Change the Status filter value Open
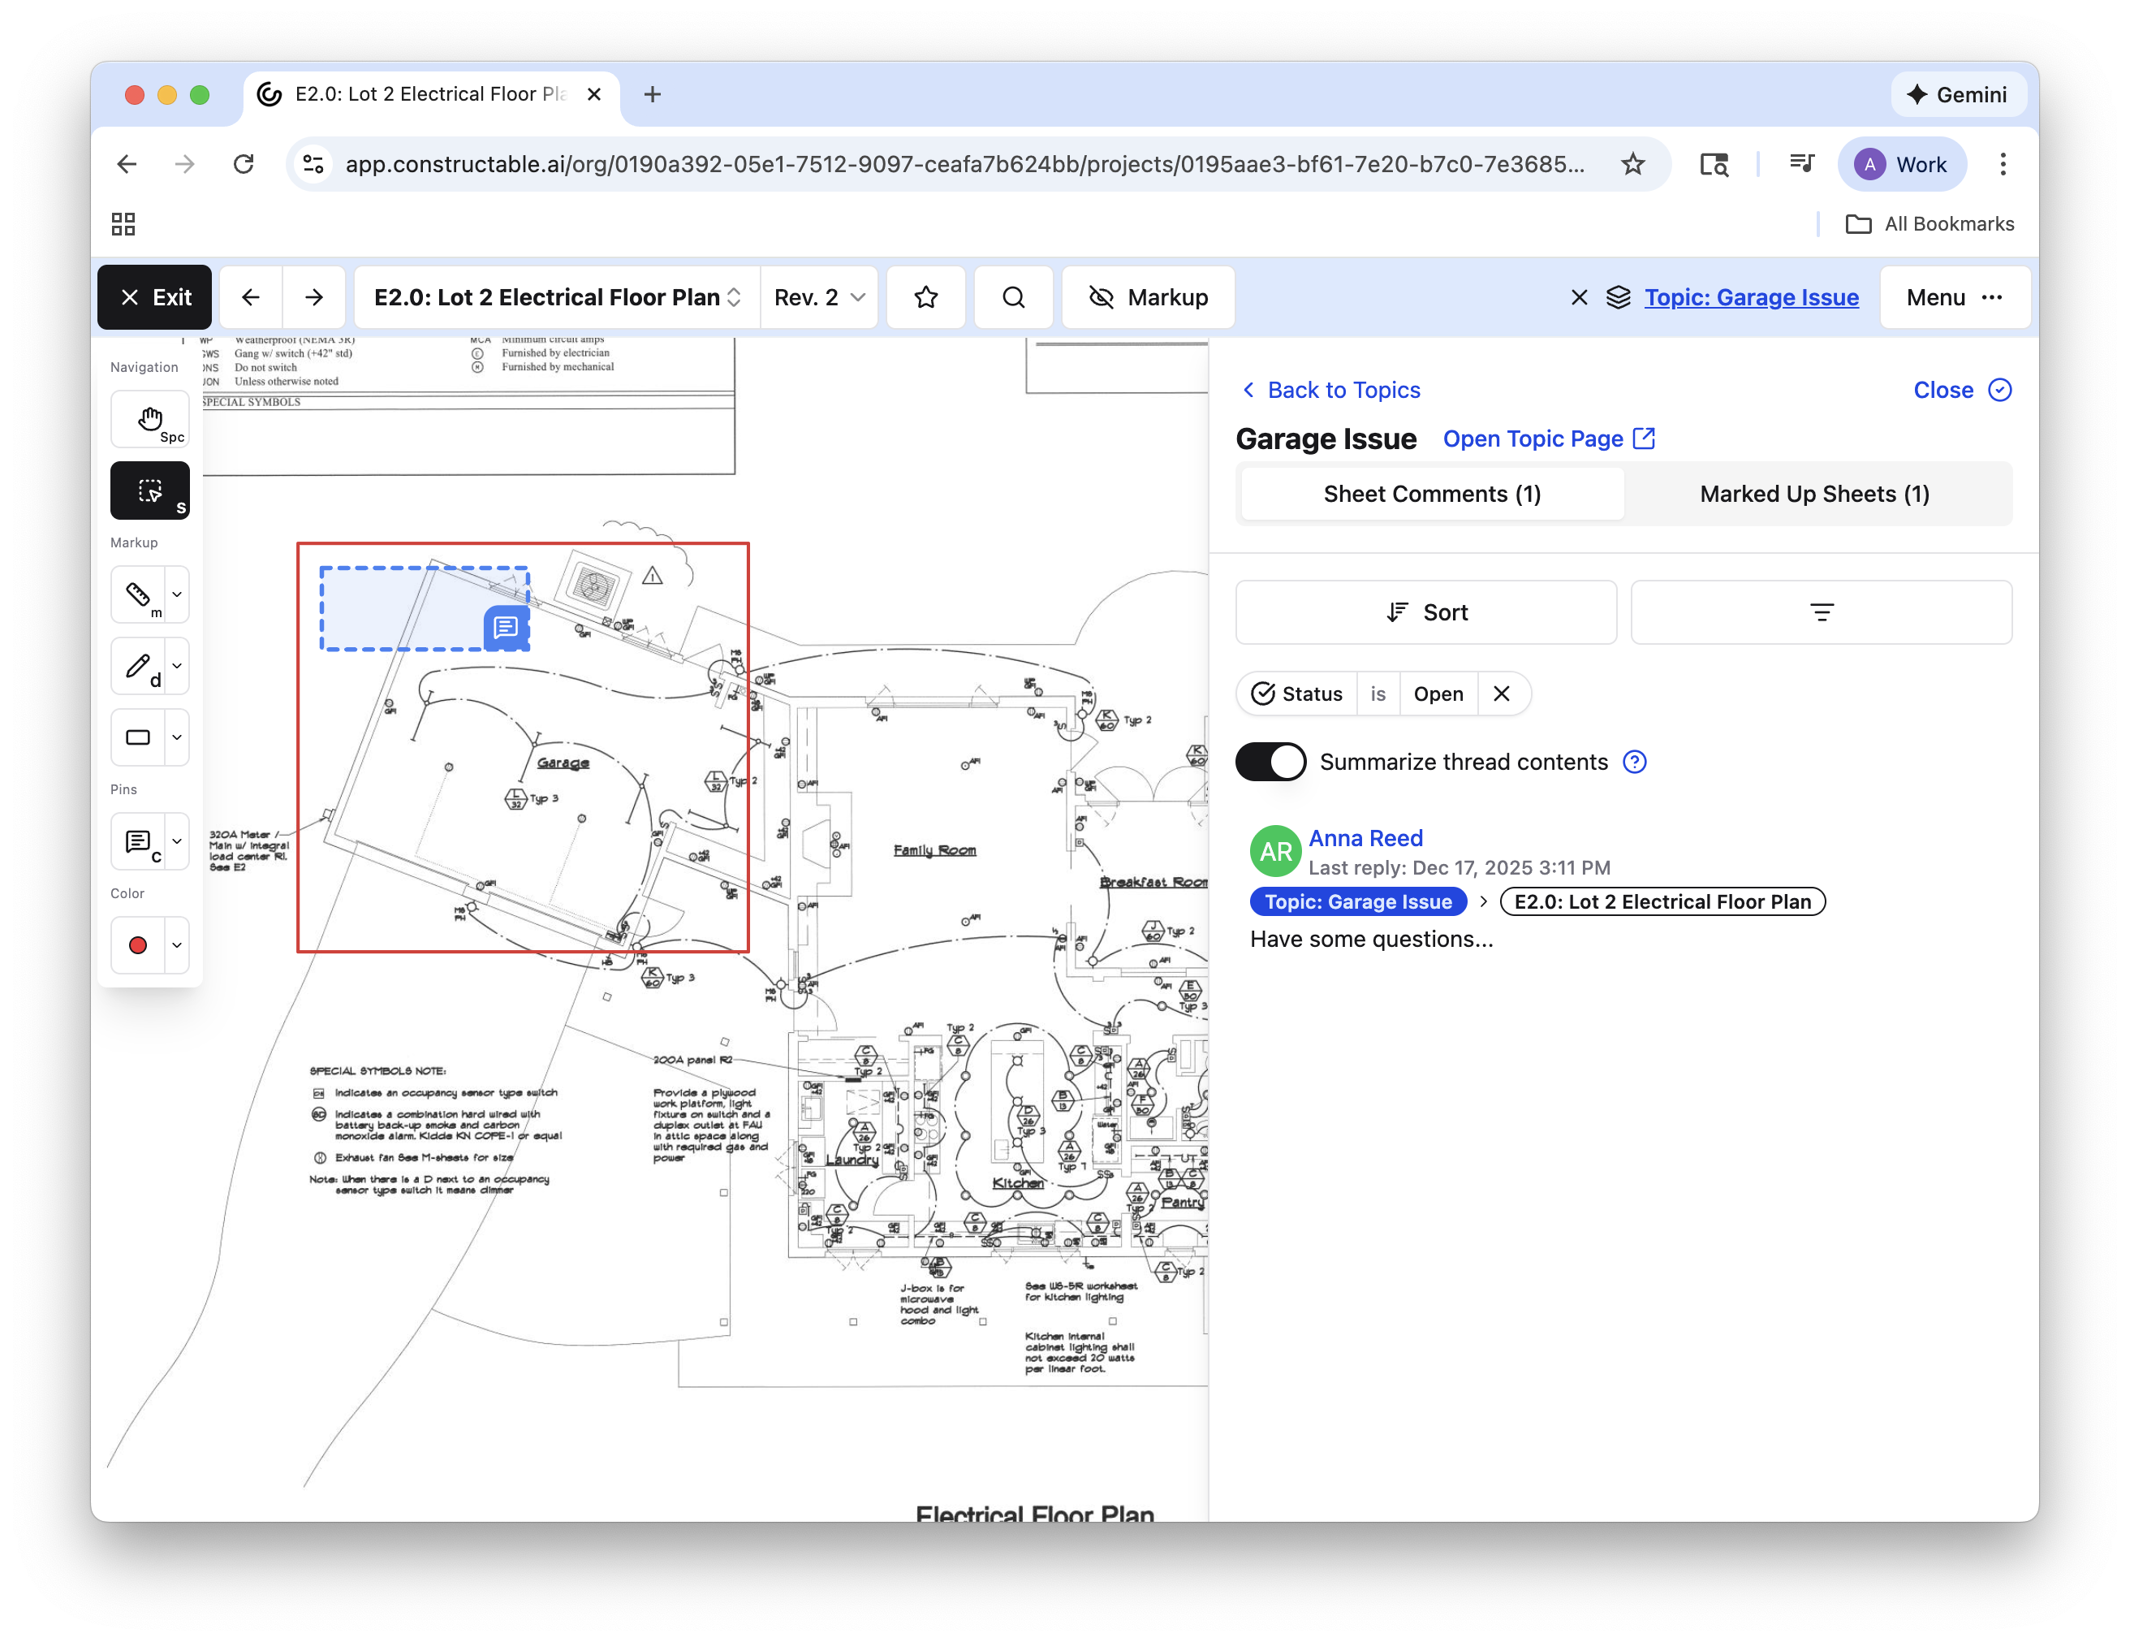This screenshot has width=2130, height=1642. coord(1438,694)
